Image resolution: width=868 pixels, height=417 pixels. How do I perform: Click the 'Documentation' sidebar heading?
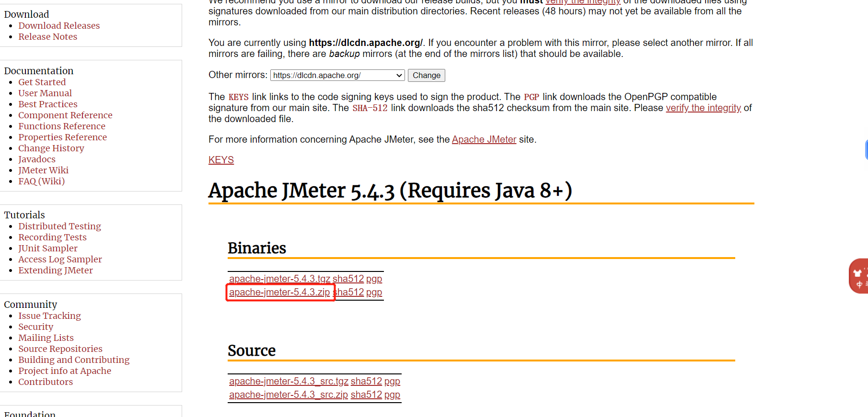tap(39, 71)
